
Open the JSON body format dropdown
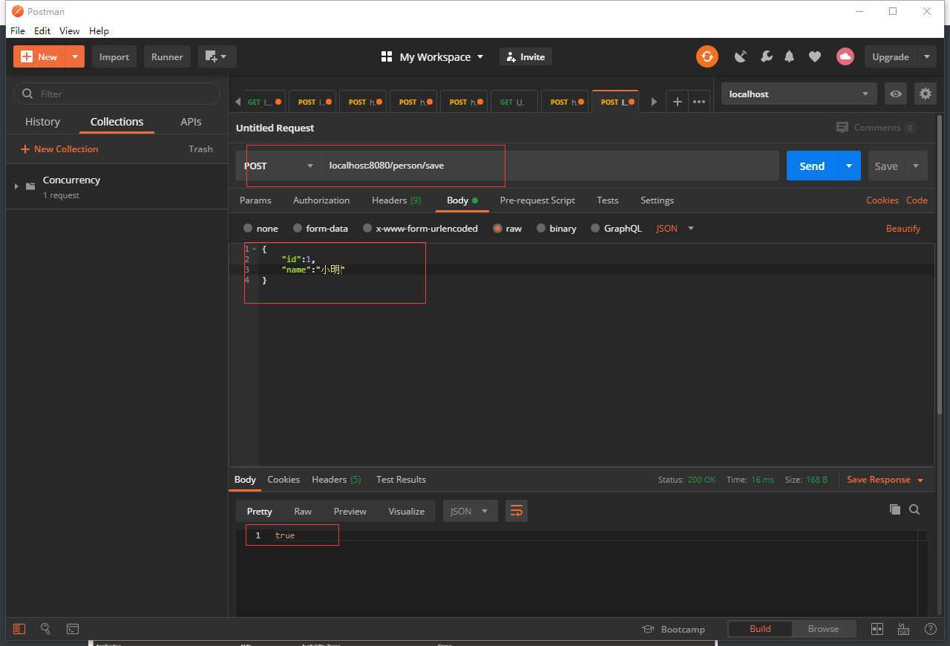point(675,228)
